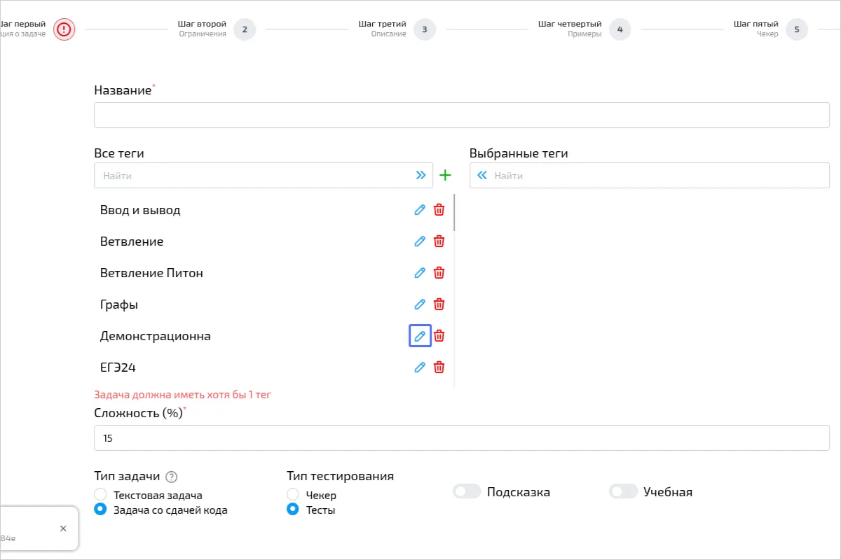Screen dimensions: 841x560
Task: Delete the ЕГЭ24 tag
Action: coord(439,367)
